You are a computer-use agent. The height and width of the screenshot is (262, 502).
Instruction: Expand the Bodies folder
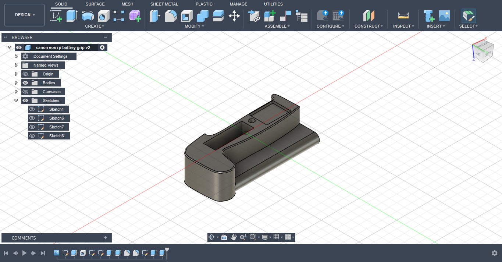[x=16, y=83]
